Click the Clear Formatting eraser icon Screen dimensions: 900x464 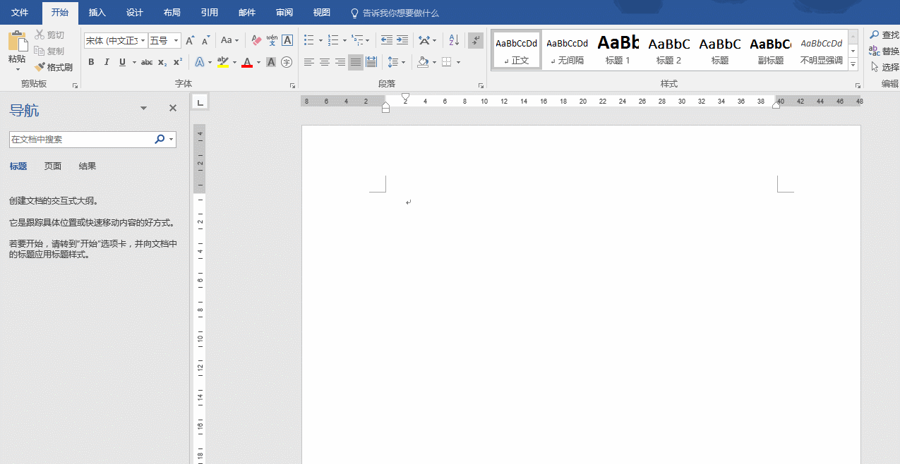click(256, 40)
